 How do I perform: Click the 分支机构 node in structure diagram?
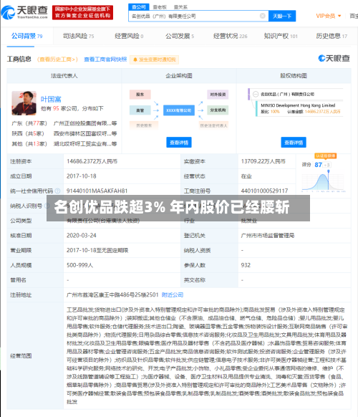[x=218, y=110]
